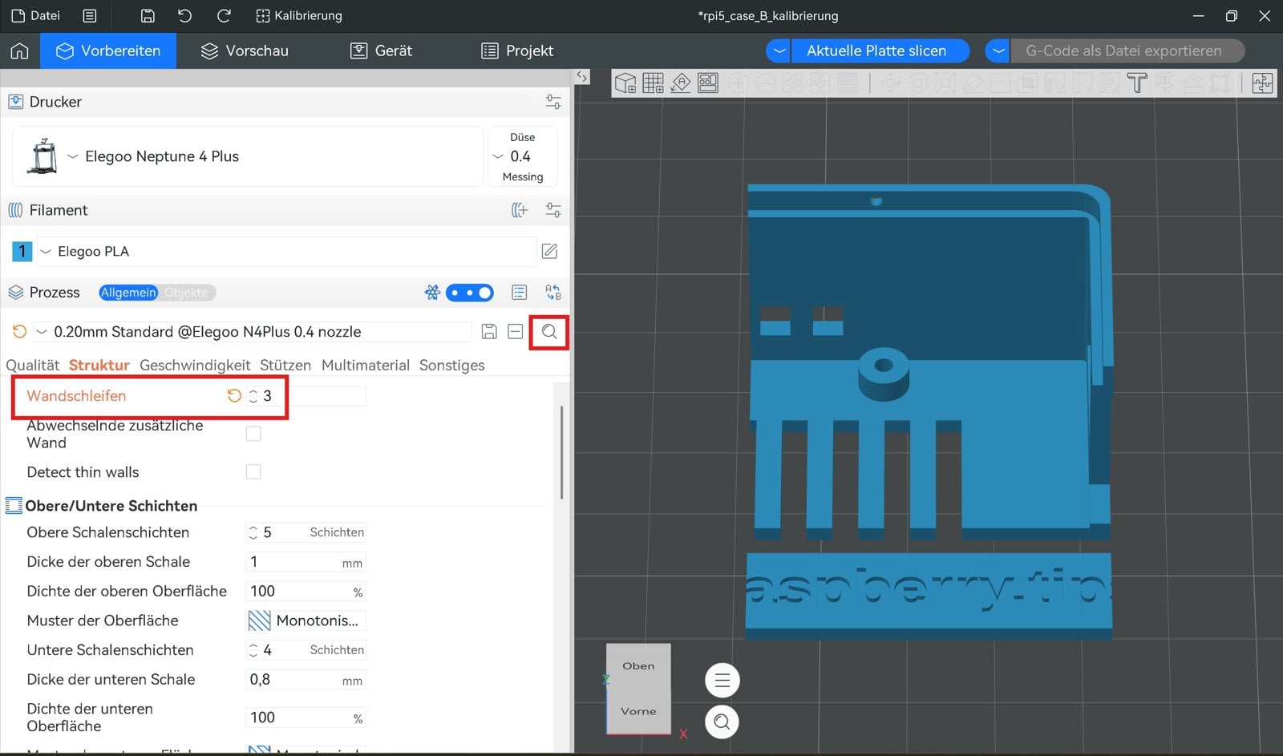
Task: Open the Multimaterial settings tab
Action: click(366, 365)
